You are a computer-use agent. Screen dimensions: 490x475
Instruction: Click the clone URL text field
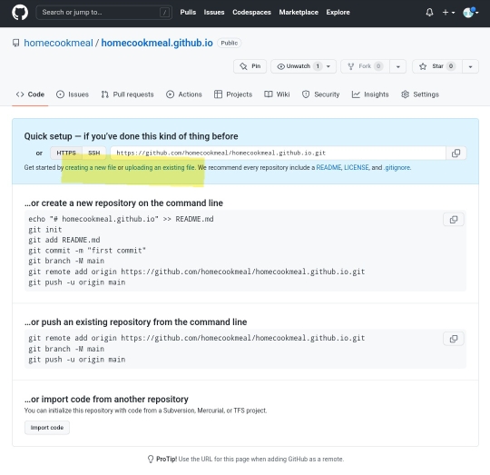(x=278, y=153)
